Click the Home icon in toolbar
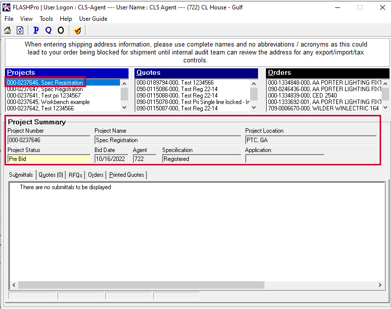The width and height of the screenshot is (391, 309). tap(7, 30)
